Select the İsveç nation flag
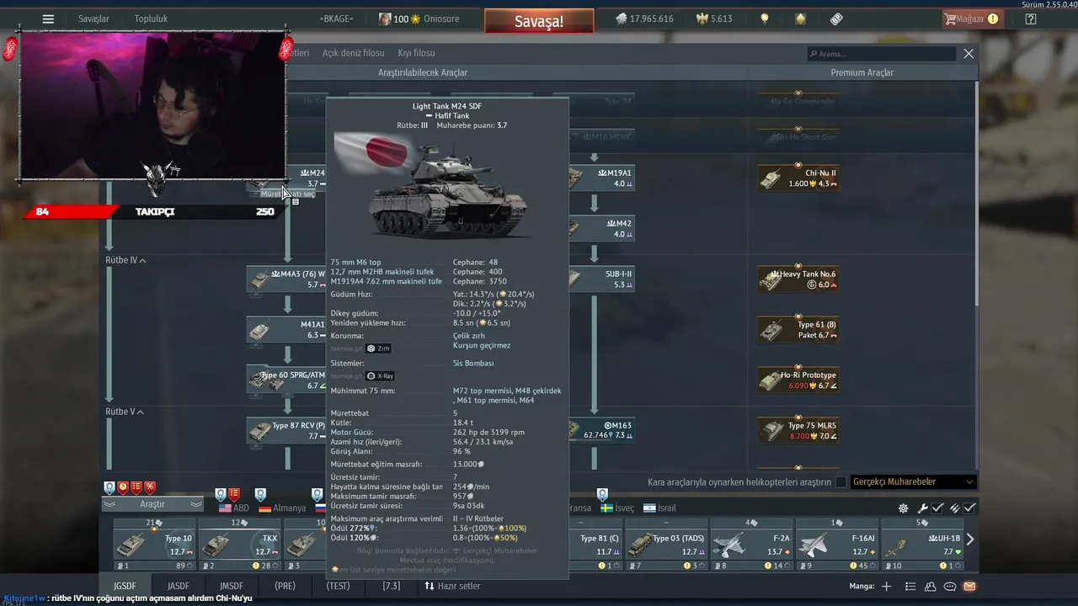 click(617, 508)
